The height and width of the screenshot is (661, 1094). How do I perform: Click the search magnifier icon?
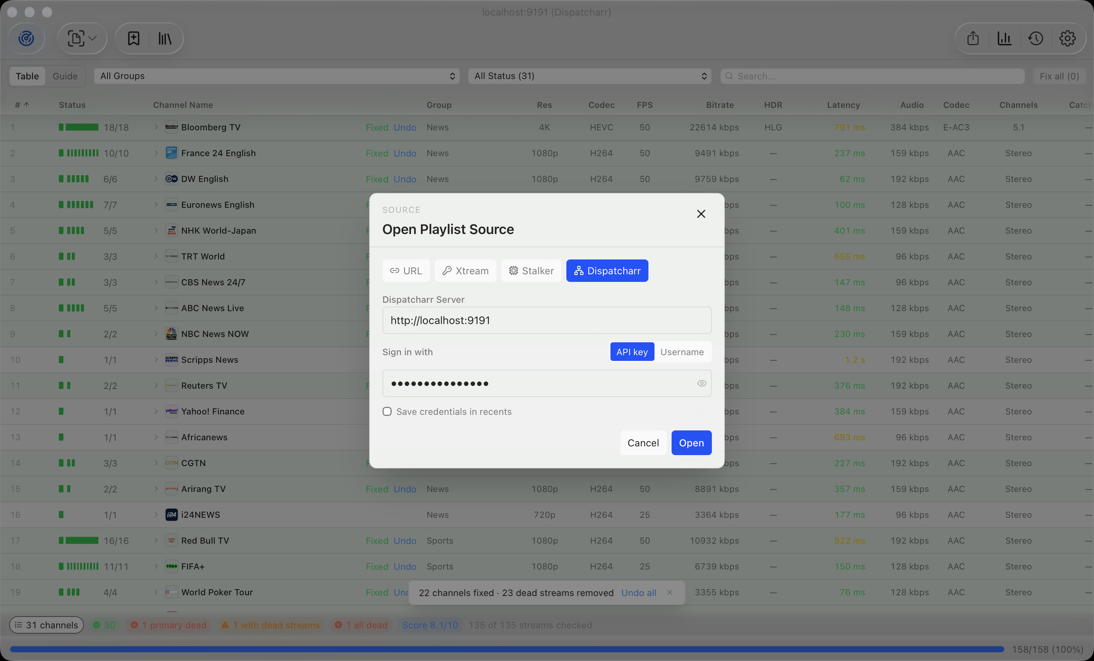(729, 76)
